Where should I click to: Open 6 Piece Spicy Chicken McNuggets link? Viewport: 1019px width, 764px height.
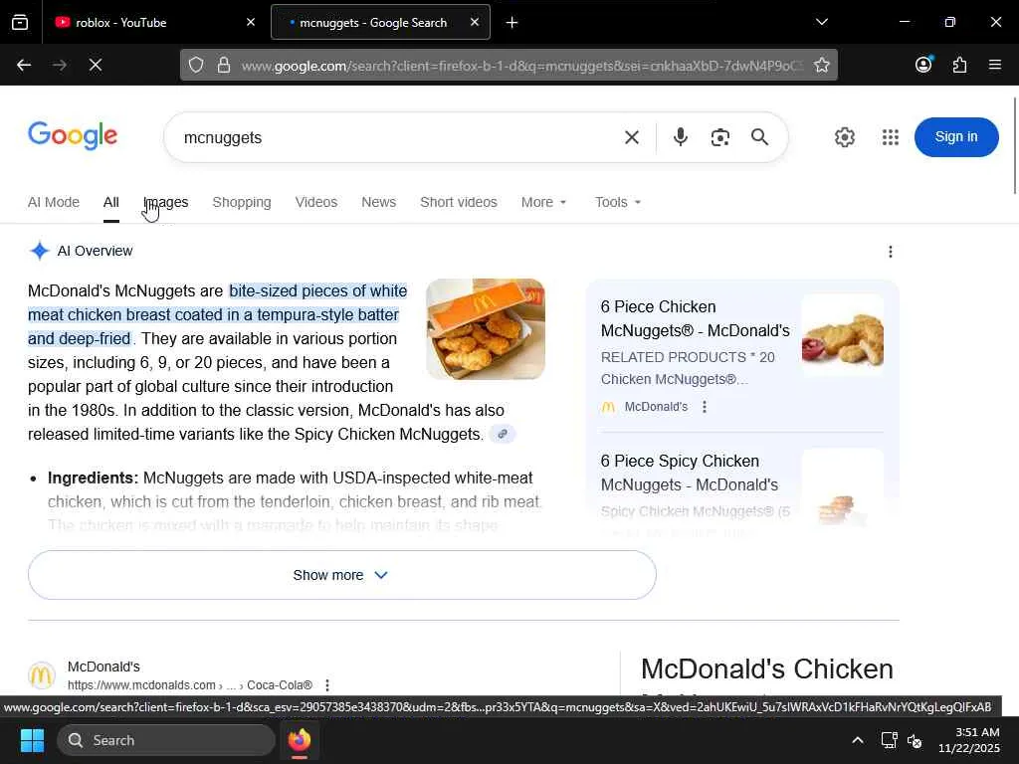pyautogui.click(x=690, y=473)
